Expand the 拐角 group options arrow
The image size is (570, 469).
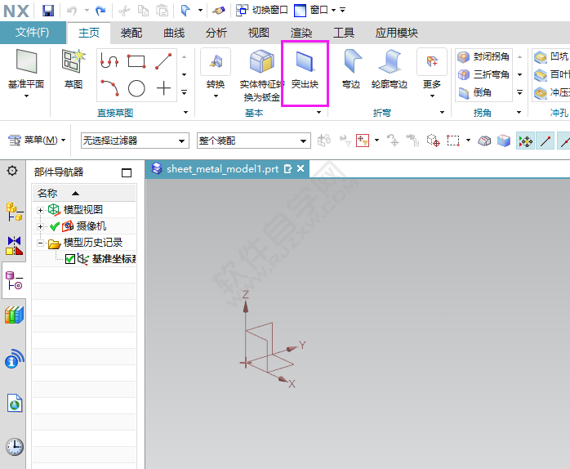(519, 113)
